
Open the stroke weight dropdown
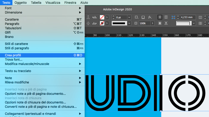click(x=129, y=17)
